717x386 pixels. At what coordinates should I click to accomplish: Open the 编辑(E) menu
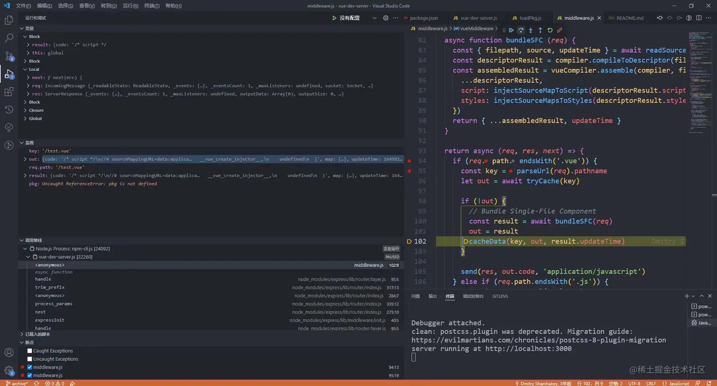tap(45, 6)
